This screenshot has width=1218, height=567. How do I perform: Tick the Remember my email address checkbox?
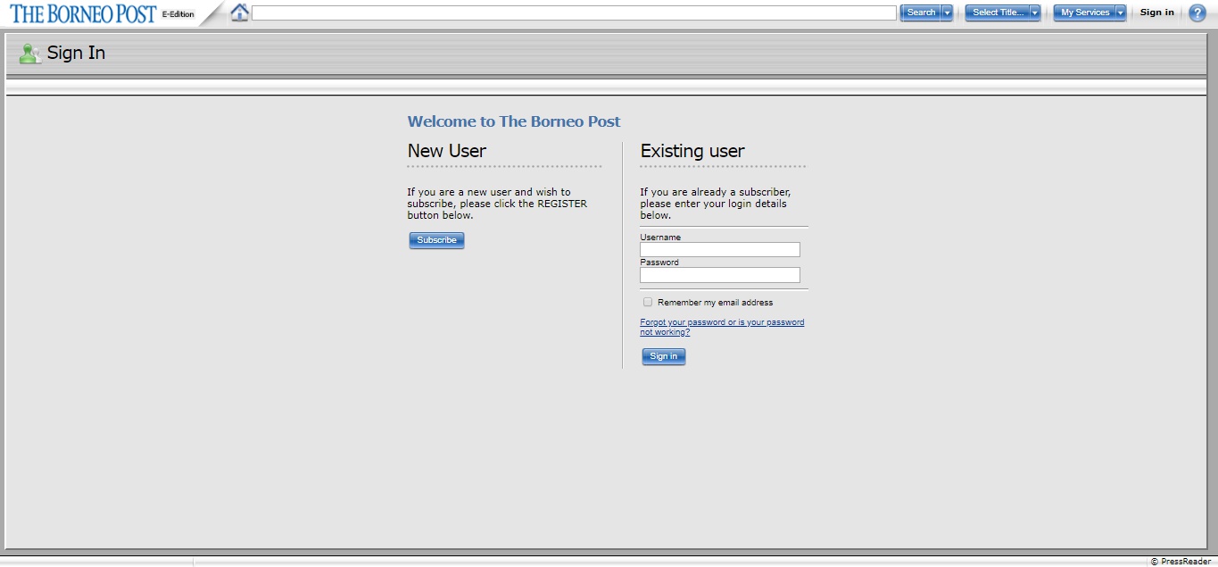(x=648, y=302)
